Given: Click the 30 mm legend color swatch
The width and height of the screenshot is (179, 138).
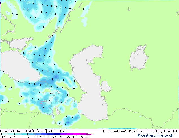Looking at the screenshot, I should 64,134.
